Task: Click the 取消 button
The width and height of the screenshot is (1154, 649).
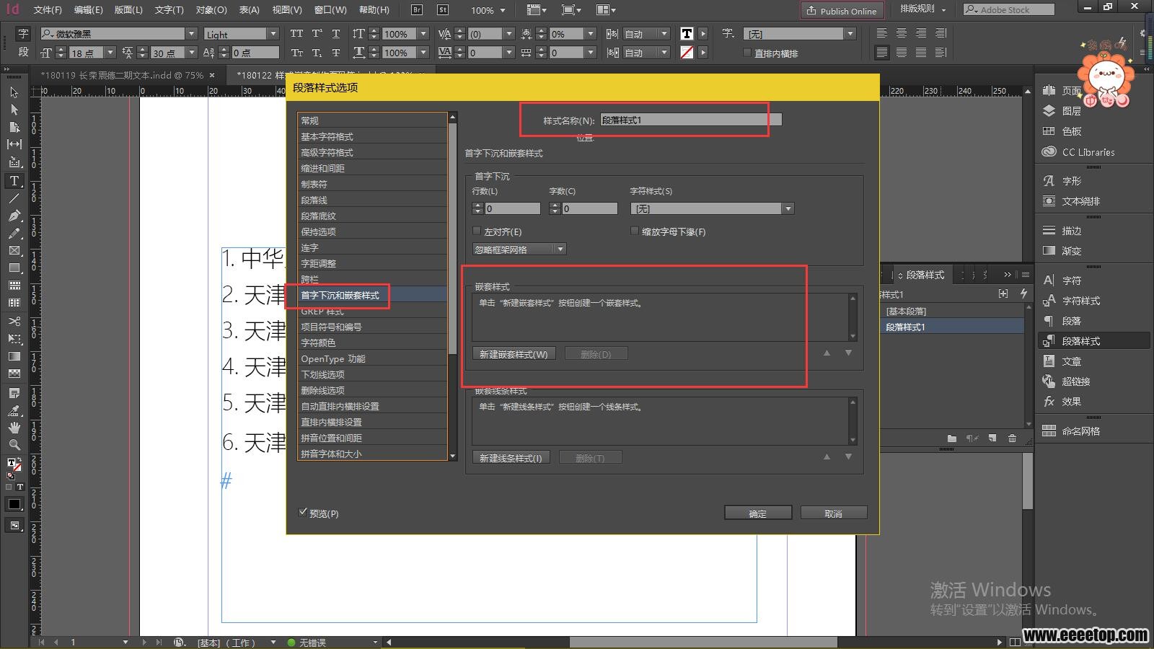Action: 834,513
